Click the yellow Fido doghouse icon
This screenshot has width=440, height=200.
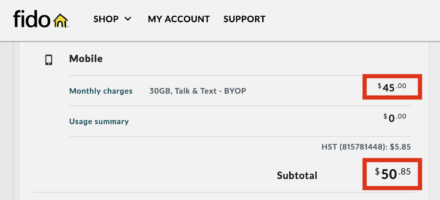point(61,20)
